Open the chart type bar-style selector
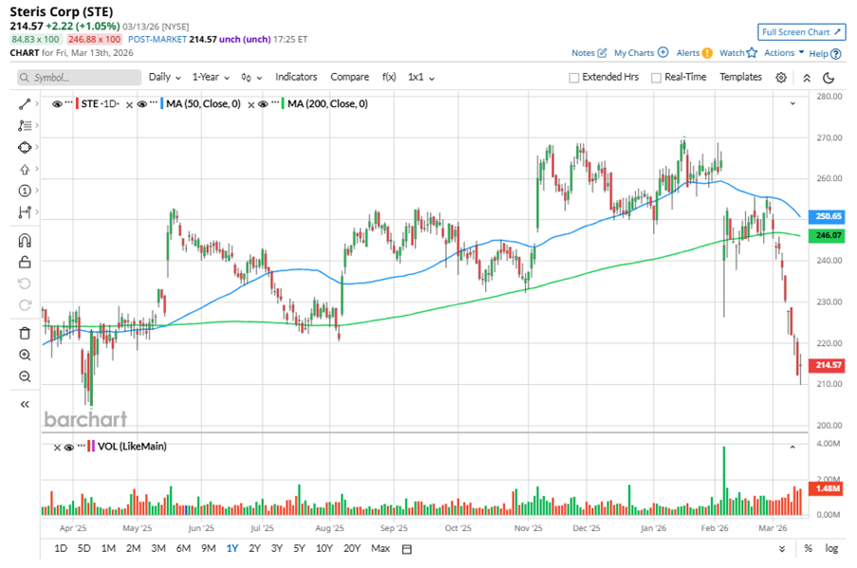 click(252, 78)
